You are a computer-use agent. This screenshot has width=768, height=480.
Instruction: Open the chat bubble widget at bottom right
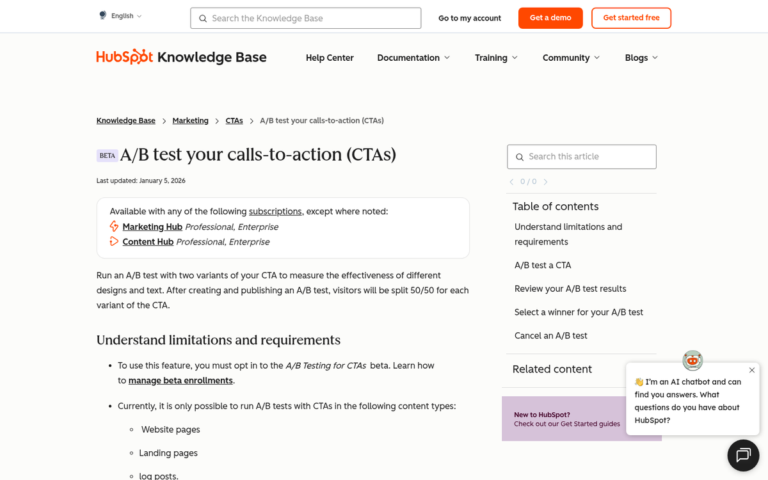click(743, 455)
